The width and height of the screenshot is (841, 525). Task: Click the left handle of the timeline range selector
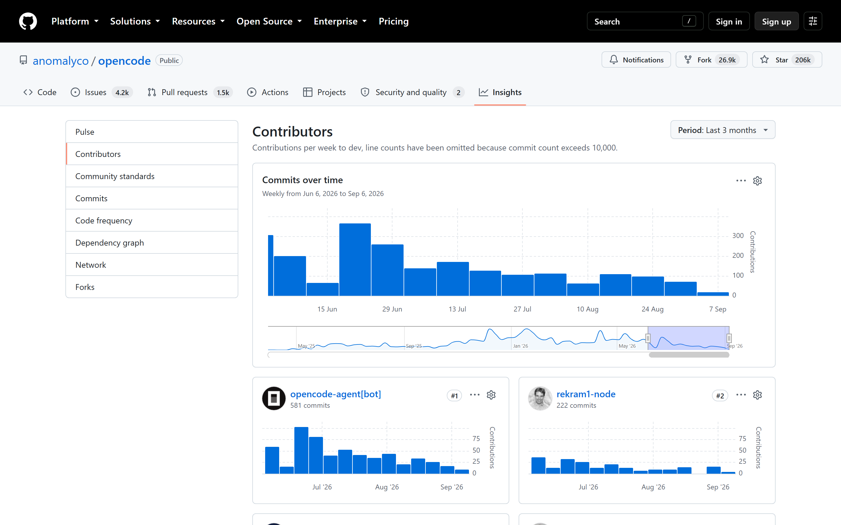tap(648, 338)
